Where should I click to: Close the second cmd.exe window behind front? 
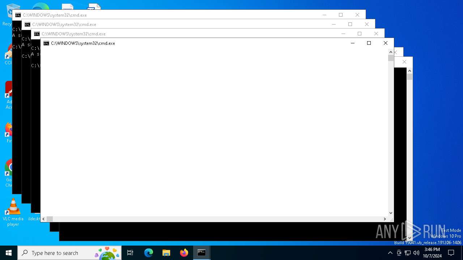[x=376, y=34]
